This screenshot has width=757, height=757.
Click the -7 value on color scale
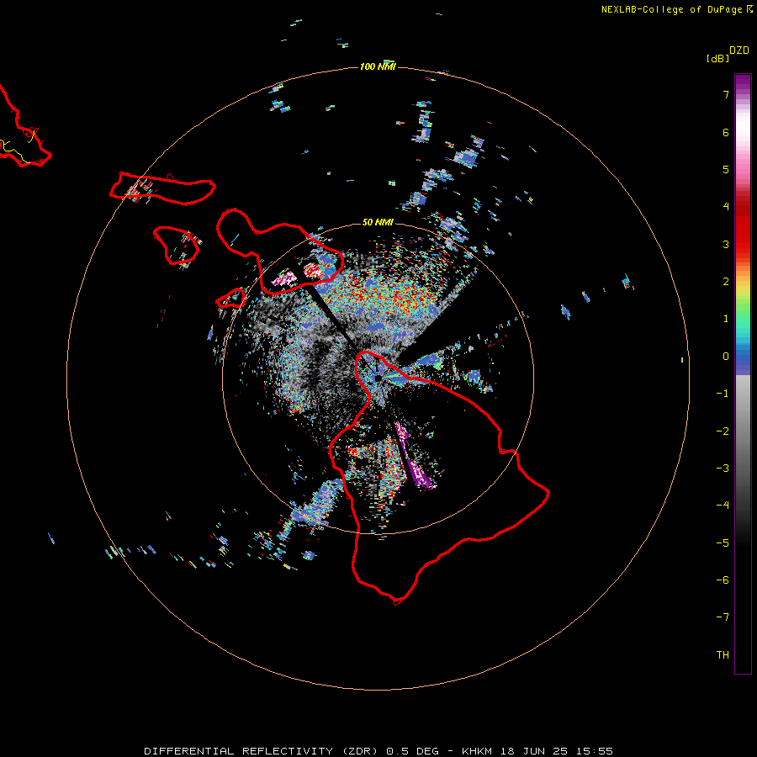point(723,617)
